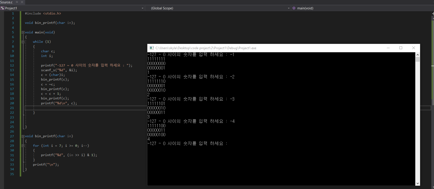Close the Project1.exe console window
Image resolution: width=434 pixels, height=189 pixels.
pos(414,48)
